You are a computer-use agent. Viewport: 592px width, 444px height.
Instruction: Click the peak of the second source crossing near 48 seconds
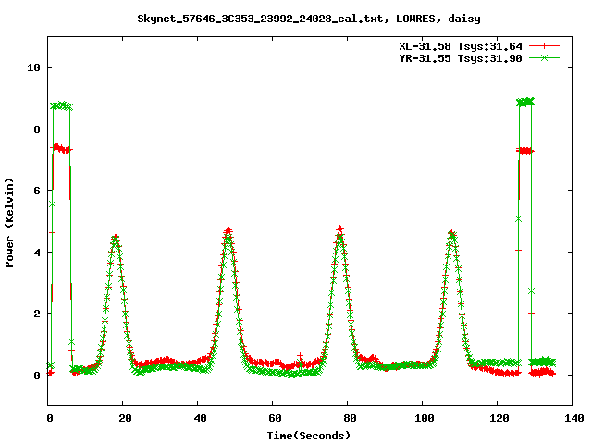click(x=228, y=231)
